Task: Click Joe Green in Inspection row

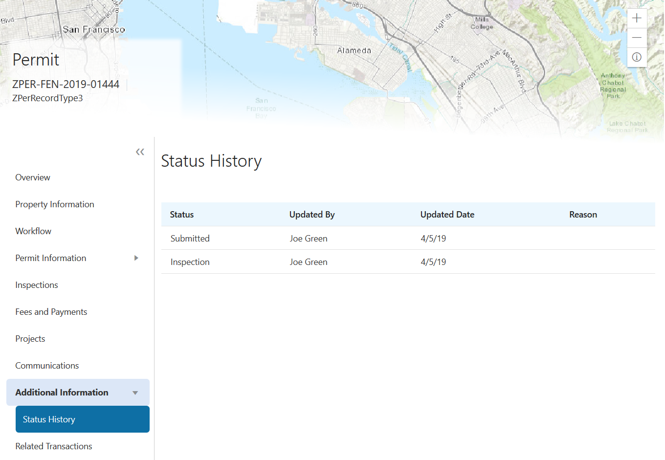Action: pos(309,262)
